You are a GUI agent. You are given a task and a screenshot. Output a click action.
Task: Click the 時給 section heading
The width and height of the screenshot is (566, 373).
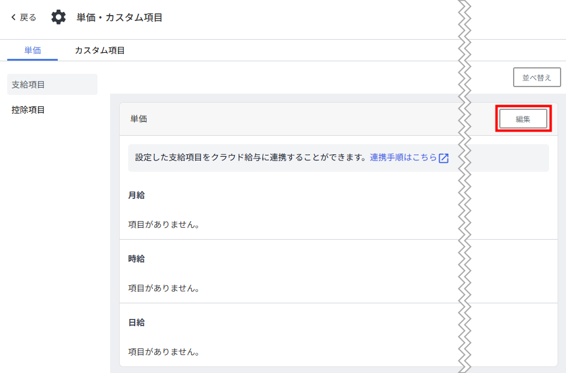[x=137, y=259]
